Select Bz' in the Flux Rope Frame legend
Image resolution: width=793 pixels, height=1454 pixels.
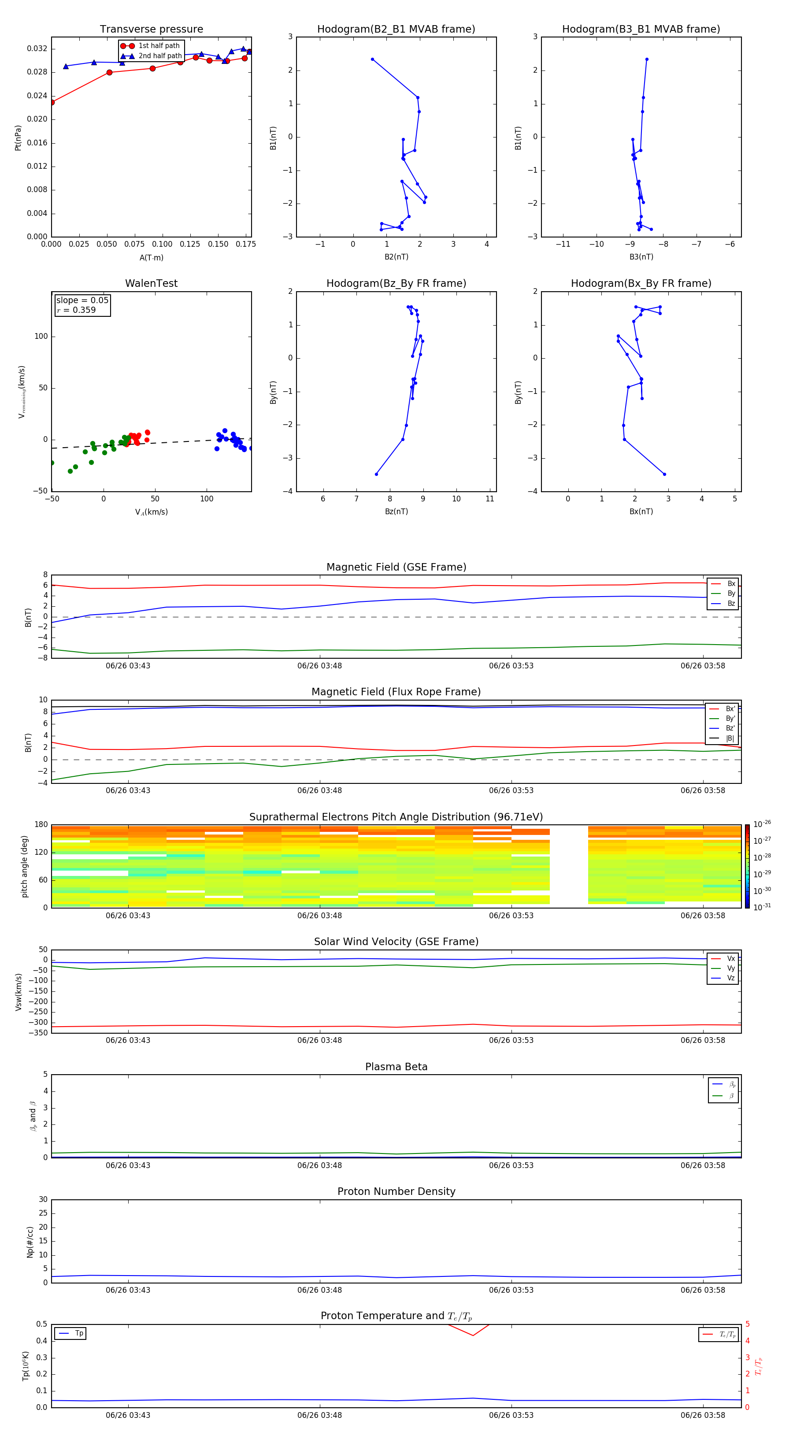click(723, 728)
